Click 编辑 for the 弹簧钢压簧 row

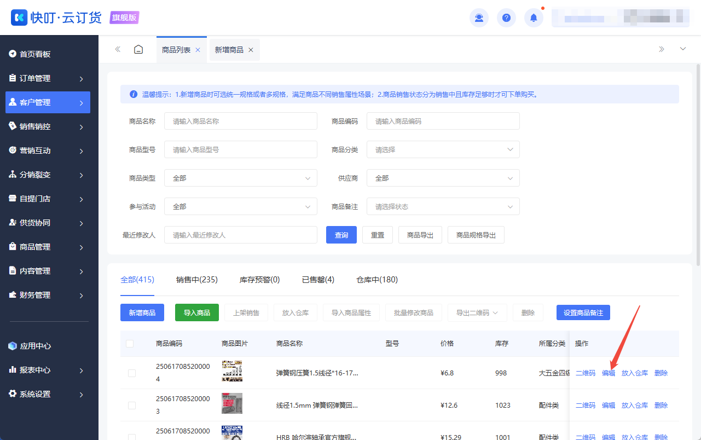[609, 373]
